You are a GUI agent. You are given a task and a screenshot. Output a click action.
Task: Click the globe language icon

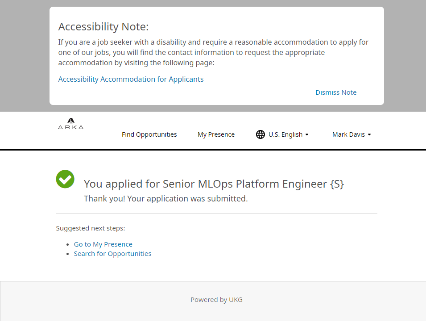click(261, 134)
